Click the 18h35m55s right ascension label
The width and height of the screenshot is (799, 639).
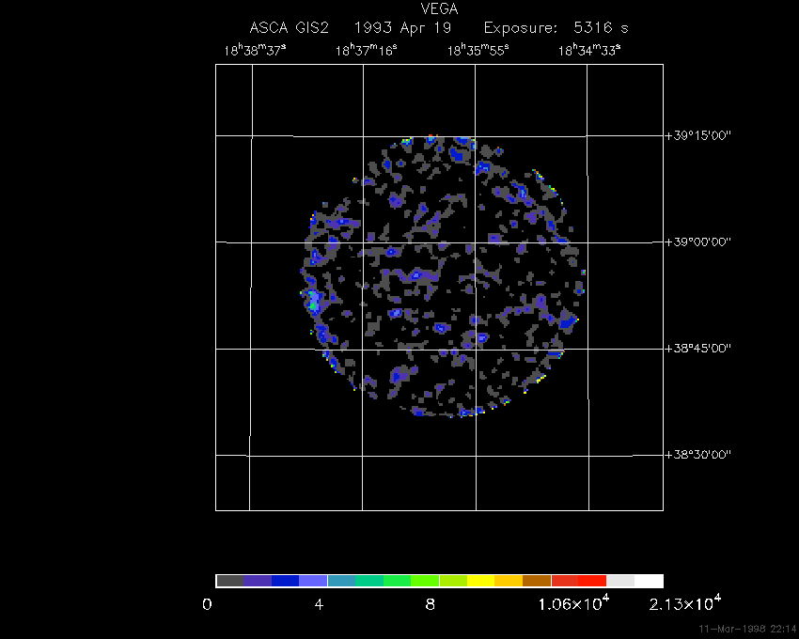pos(478,51)
